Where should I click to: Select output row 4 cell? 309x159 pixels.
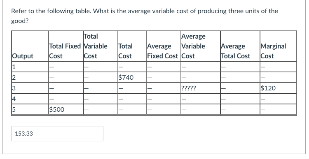pos(30,99)
